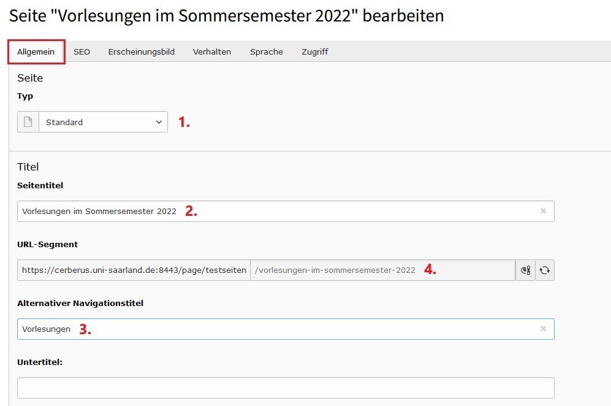Screen dimensions: 611x406
Task: Recalculate the URL segment with refresh icon
Action: [545, 270]
